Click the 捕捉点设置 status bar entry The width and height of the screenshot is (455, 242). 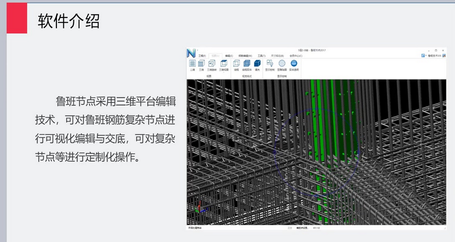pyautogui.click(x=302, y=228)
